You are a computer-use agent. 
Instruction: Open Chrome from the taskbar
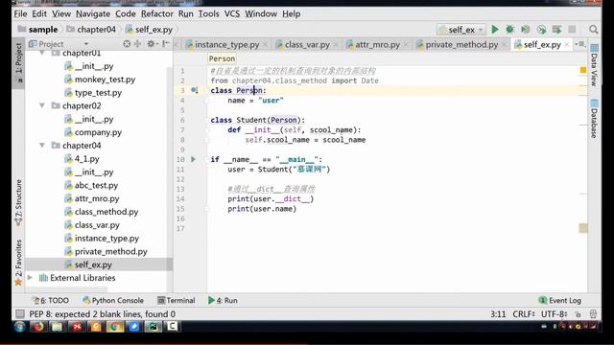click(115, 326)
